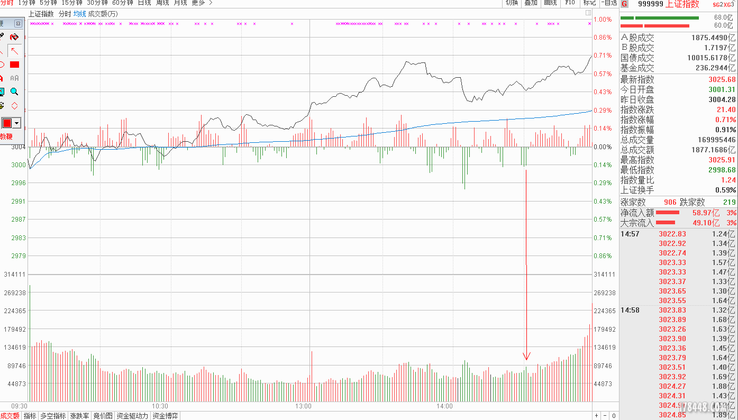Viewport: 738px width, 420px height.
Task: Click the minus button at bottom right
Action: [605, 416]
